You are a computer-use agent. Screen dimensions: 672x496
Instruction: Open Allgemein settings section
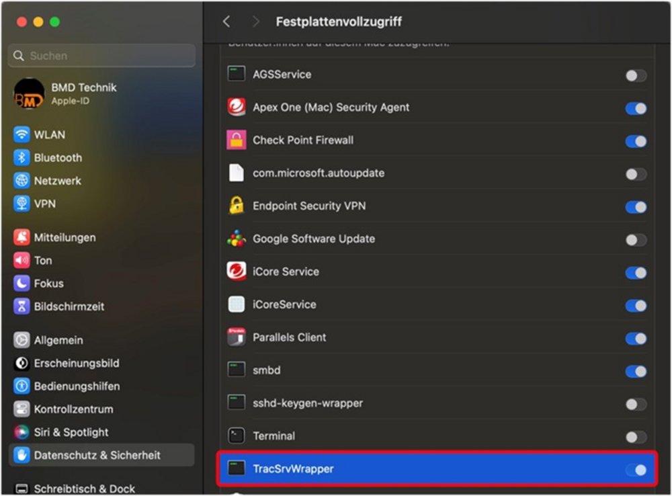[58, 340]
